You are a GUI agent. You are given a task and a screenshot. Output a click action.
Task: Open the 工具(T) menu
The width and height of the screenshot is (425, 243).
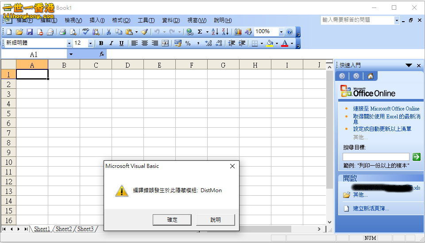pyautogui.click(x=146, y=20)
